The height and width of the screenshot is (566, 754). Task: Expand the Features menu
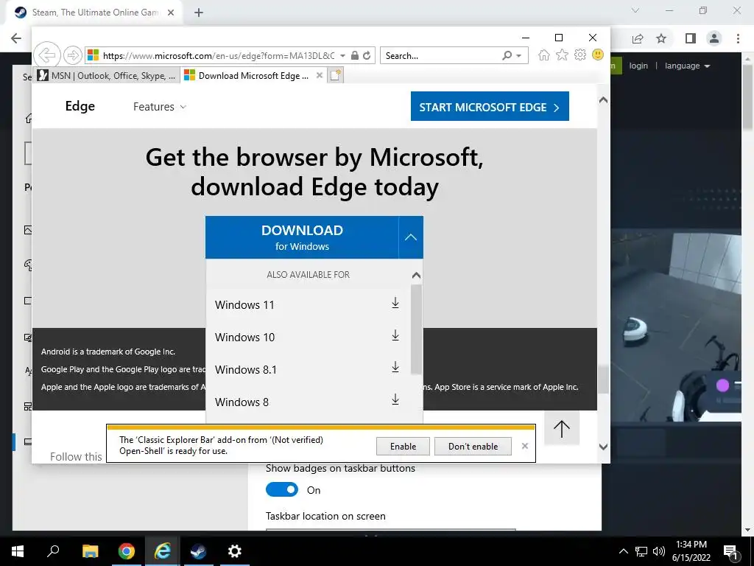[x=160, y=107]
